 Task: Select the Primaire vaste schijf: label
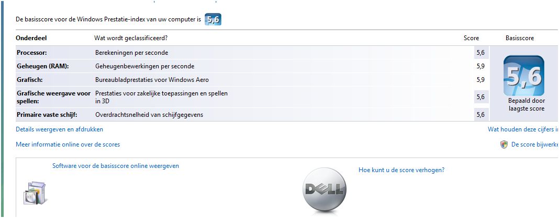(47, 115)
